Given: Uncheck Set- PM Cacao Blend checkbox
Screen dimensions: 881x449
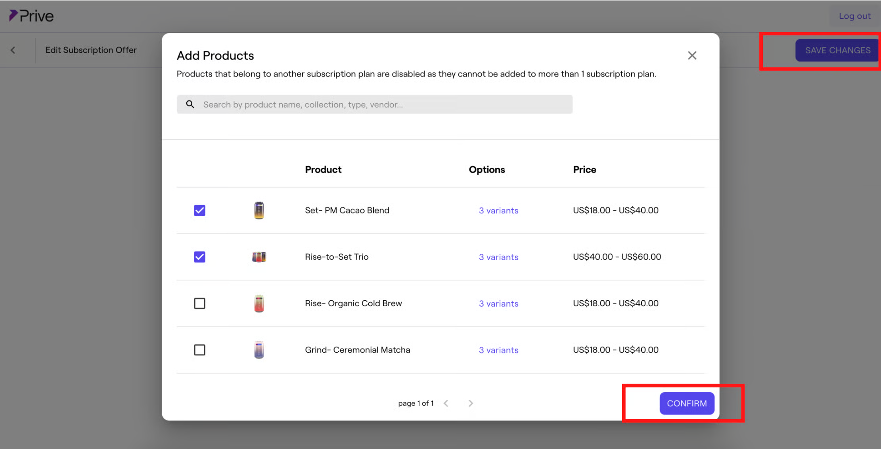Looking at the screenshot, I should click(199, 210).
